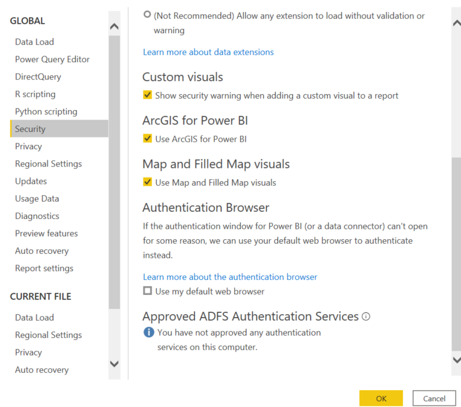Open Global Privacy settings
The width and height of the screenshot is (461, 407).
28,146
